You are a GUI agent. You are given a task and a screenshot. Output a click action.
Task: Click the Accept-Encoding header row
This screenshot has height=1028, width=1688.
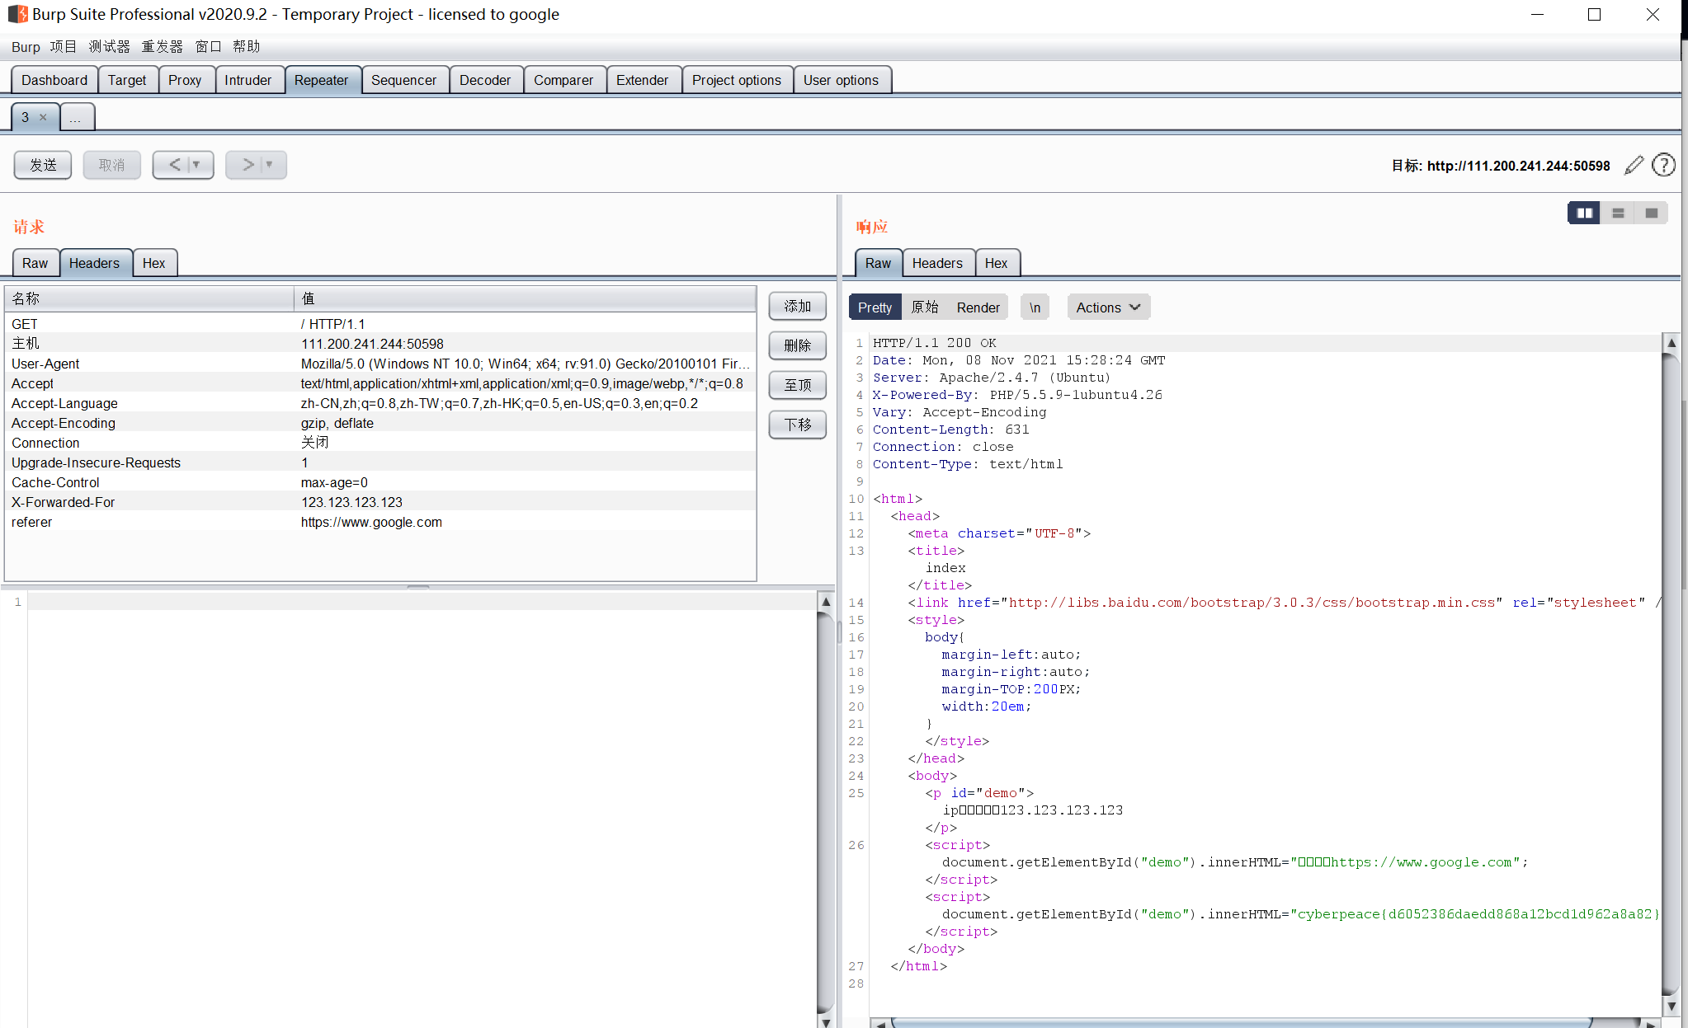coord(380,423)
